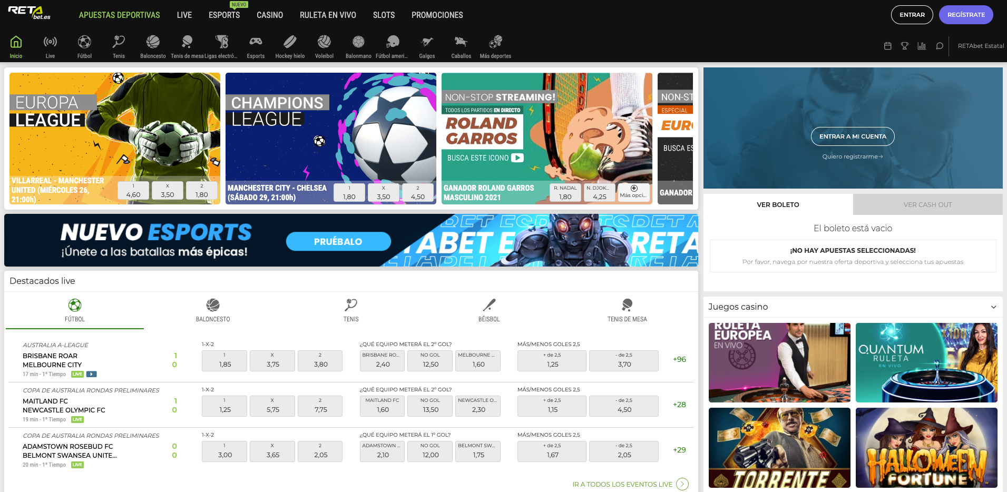Screen dimensions: 1007x492
Task: Bet 4,60 on Villarreal in Europa League banner
Action: click(133, 191)
